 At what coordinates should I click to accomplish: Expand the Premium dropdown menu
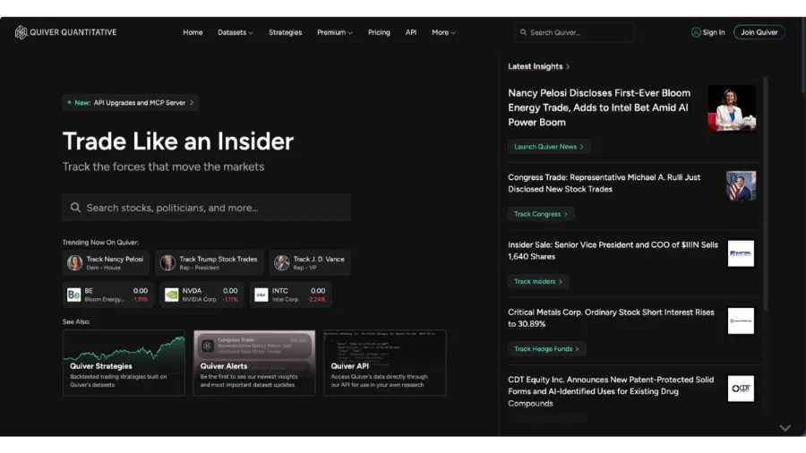click(x=335, y=32)
